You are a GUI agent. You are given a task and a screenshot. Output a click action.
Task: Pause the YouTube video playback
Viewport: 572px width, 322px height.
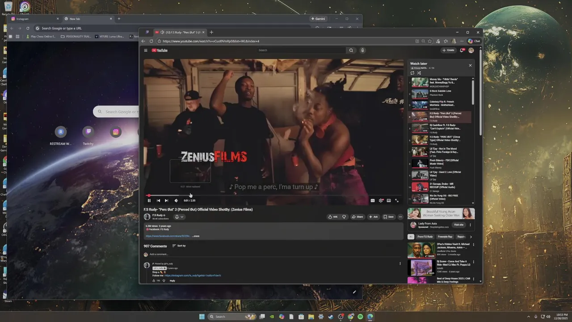(x=149, y=200)
